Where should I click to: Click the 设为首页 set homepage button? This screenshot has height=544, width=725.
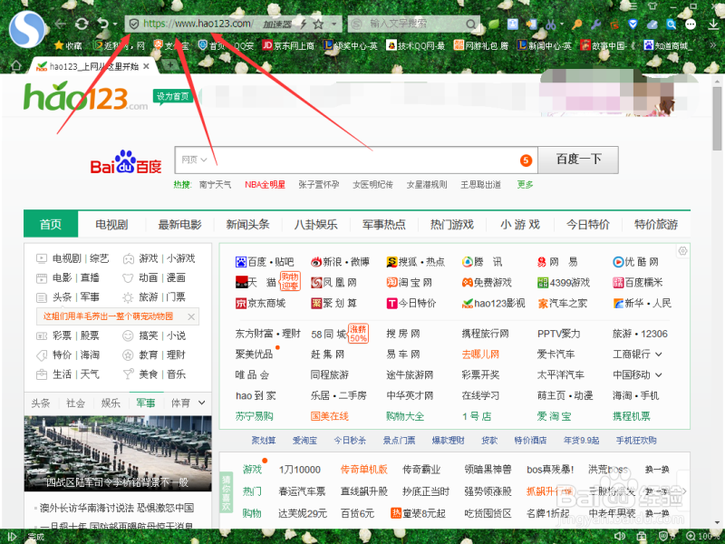point(173,96)
